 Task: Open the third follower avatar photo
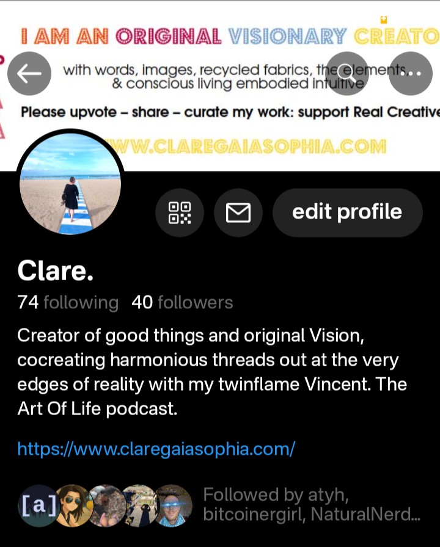click(x=106, y=505)
